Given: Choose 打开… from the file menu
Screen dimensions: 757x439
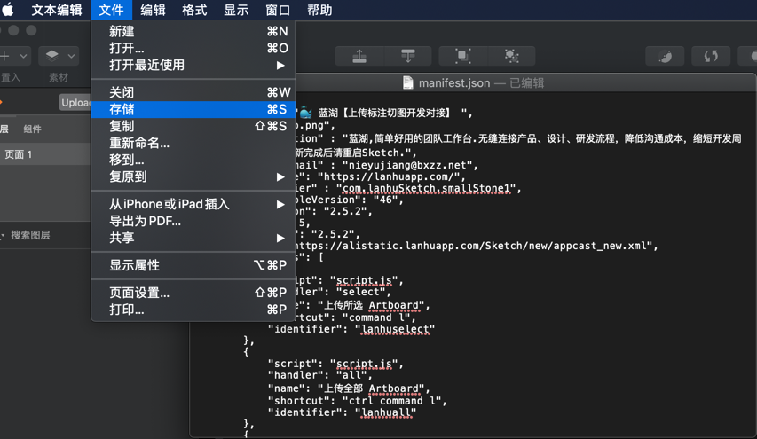Looking at the screenshot, I should tap(193, 48).
